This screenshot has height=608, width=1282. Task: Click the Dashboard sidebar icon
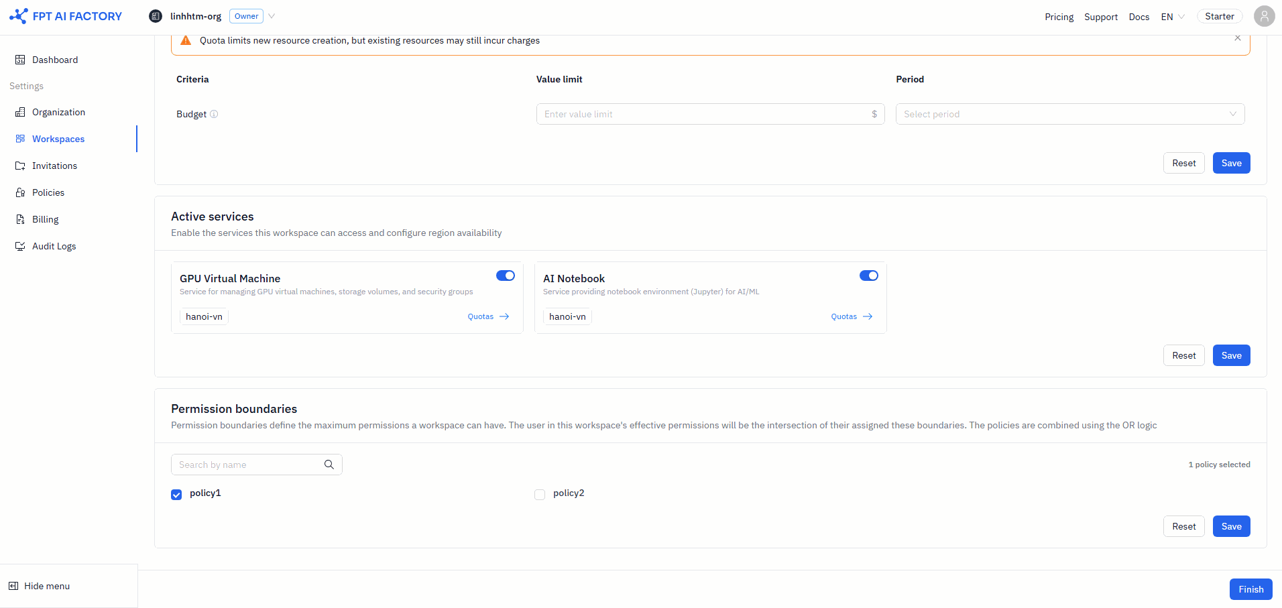[20, 60]
